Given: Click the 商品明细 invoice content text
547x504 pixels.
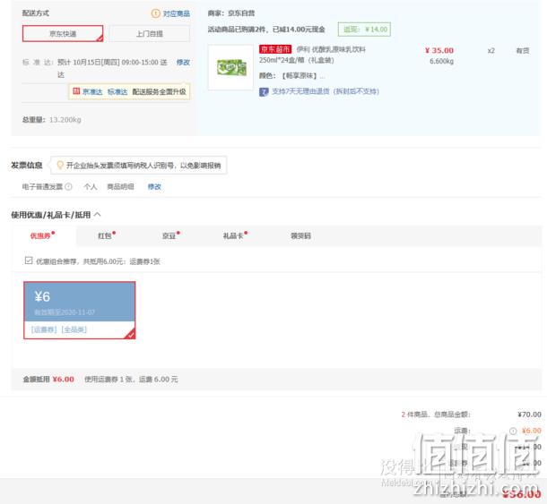Looking at the screenshot, I should pyautogui.click(x=120, y=187).
